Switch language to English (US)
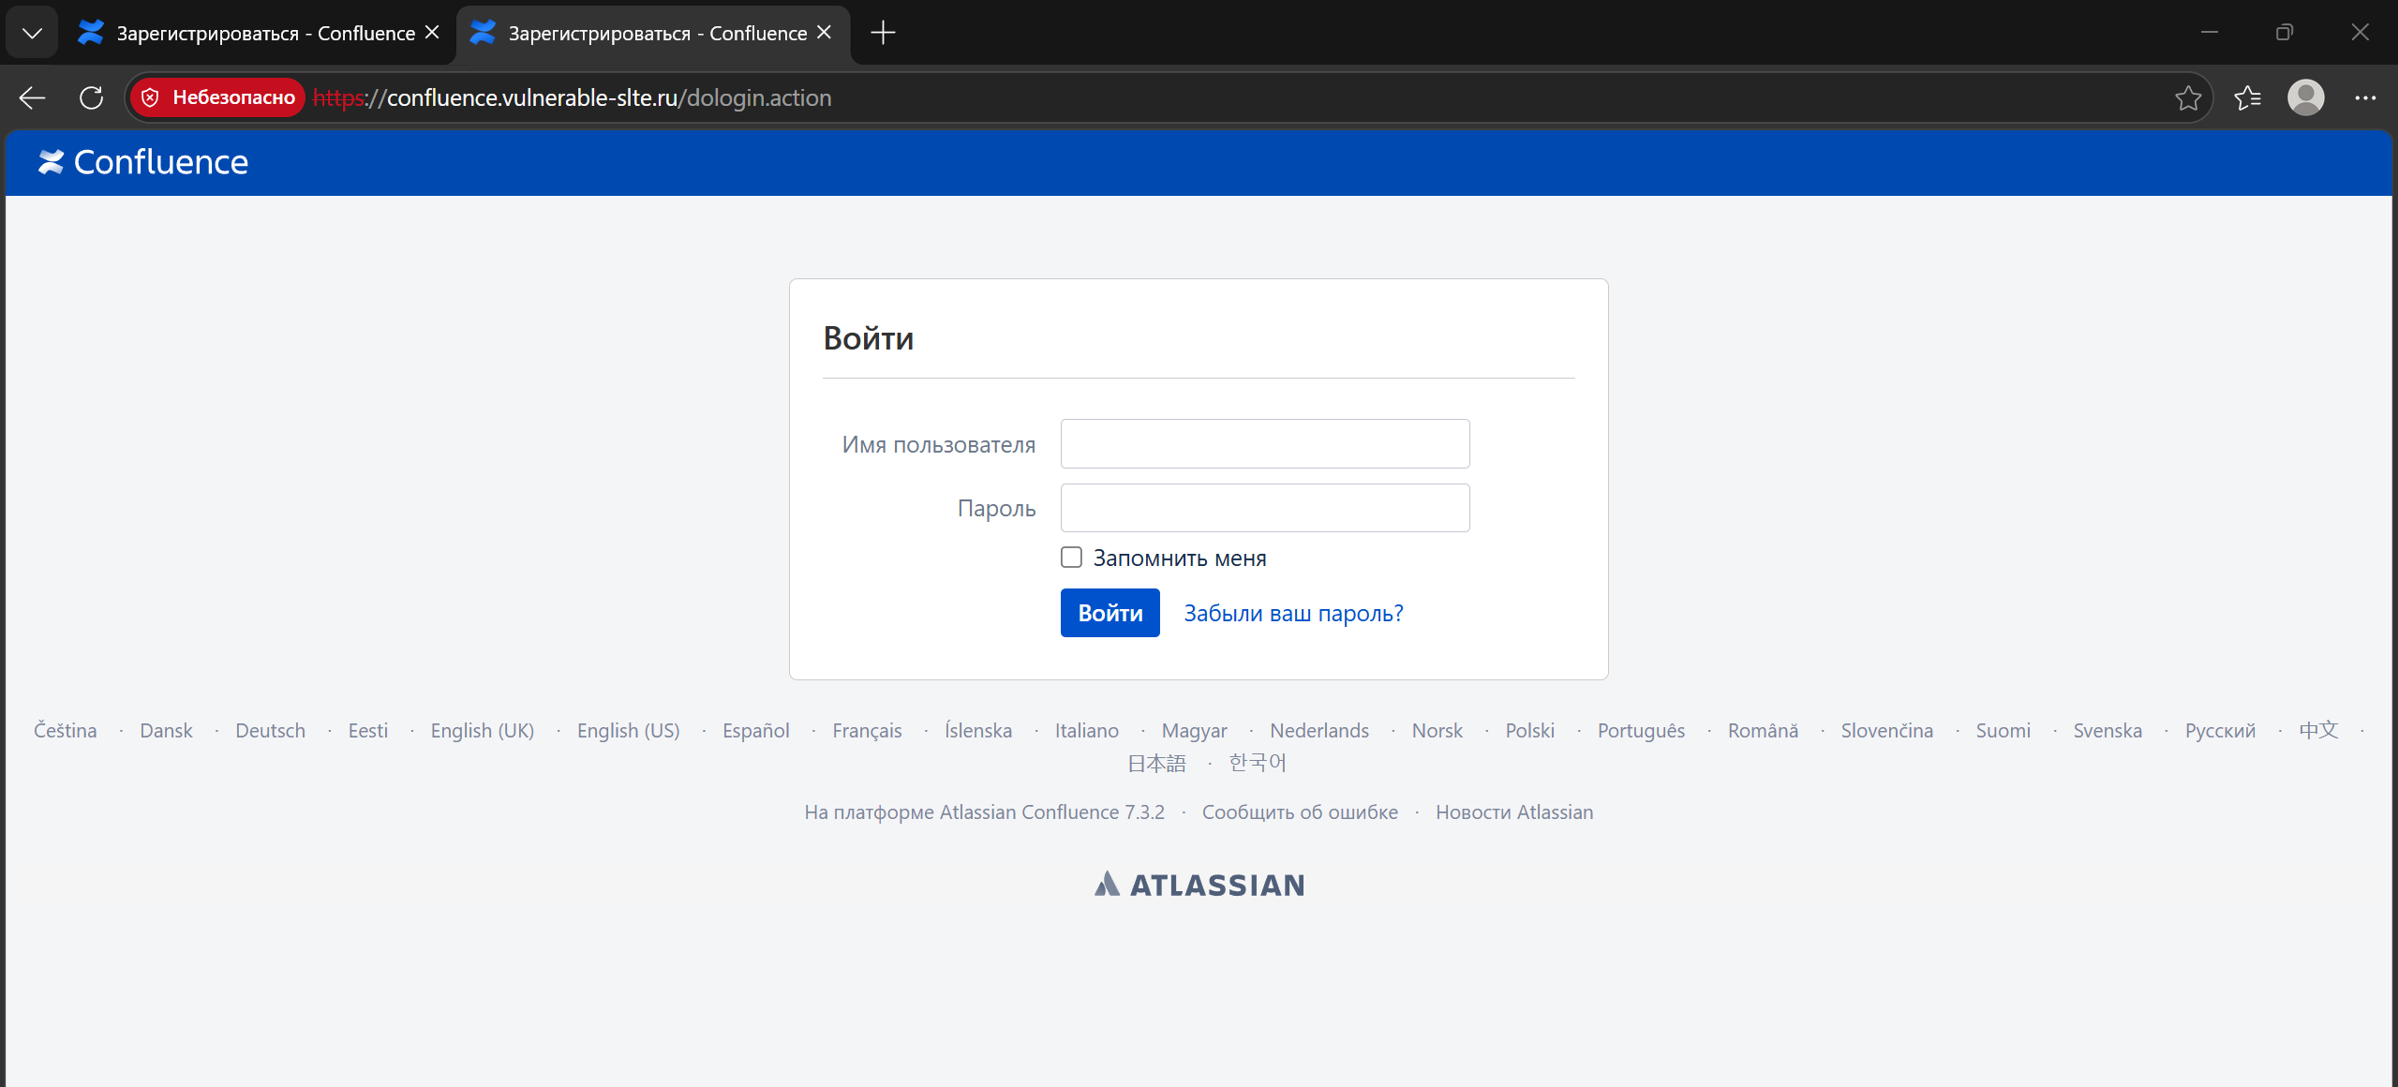The height and width of the screenshot is (1087, 2398). 629,730
